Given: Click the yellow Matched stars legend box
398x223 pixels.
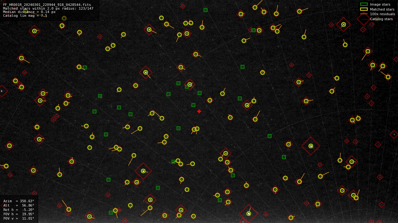Looking at the screenshot, I should (x=364, y=9).
